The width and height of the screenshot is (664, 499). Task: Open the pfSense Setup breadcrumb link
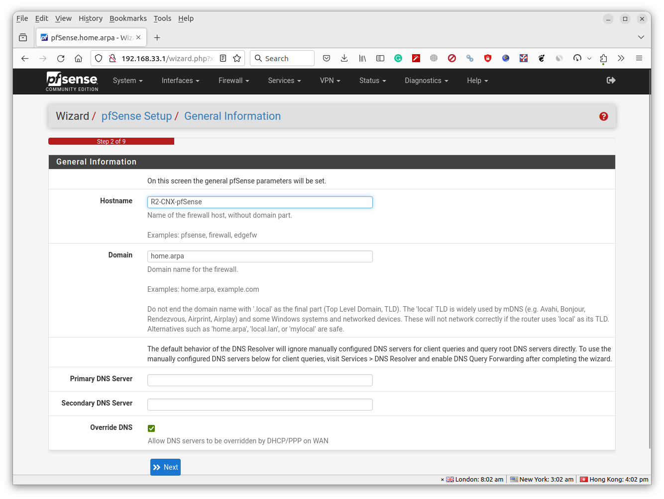point(136,116)
